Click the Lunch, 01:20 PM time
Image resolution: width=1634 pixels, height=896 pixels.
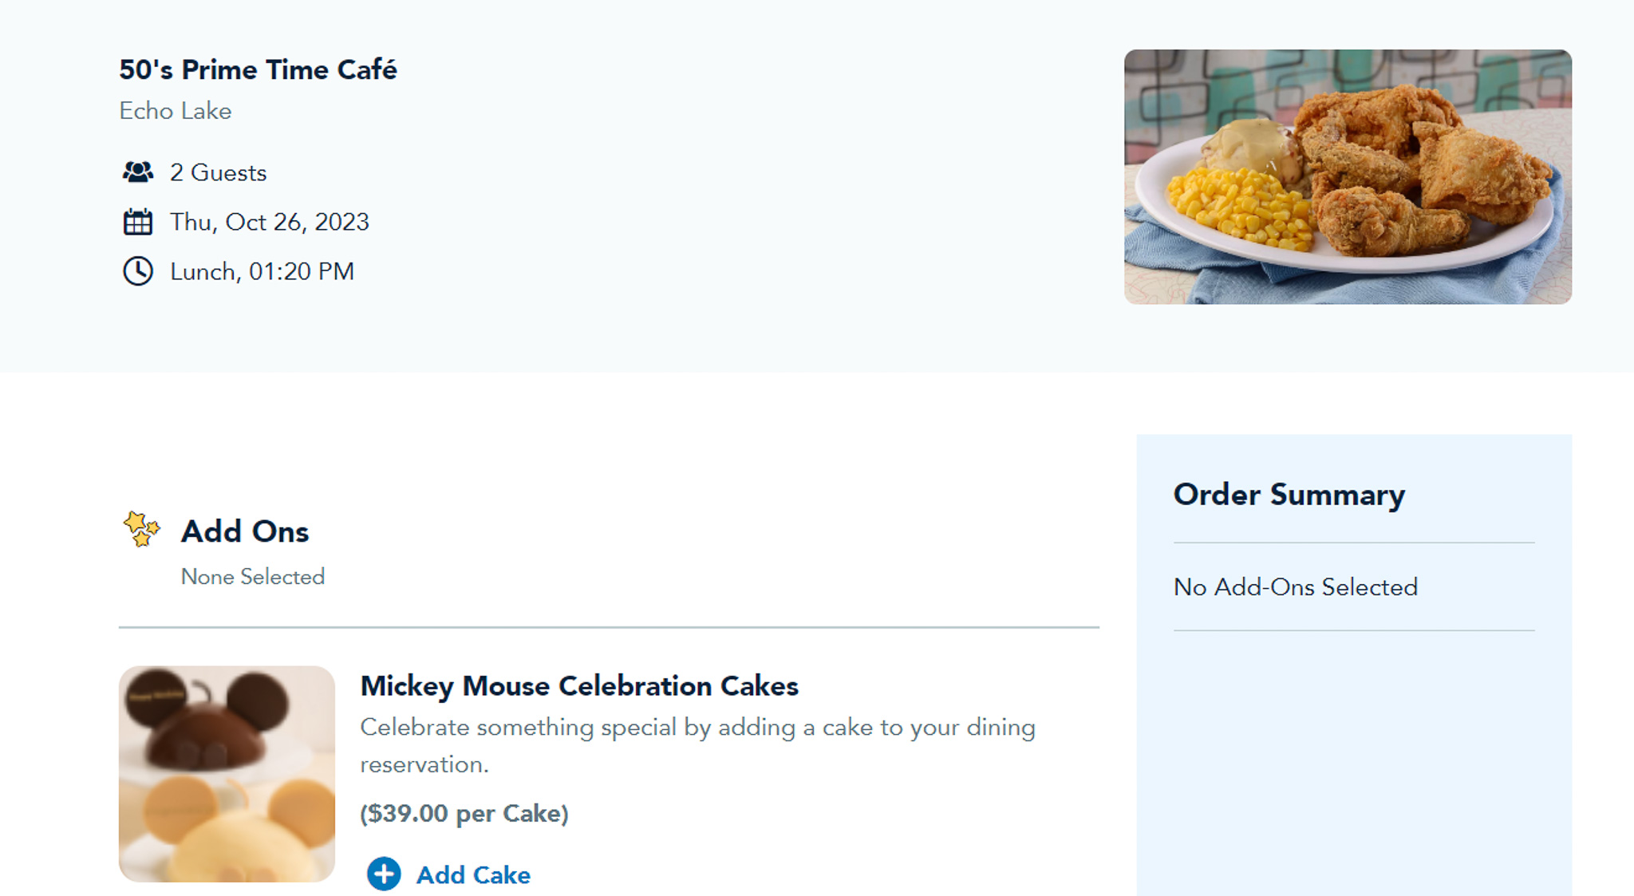(x=262, y=271)
